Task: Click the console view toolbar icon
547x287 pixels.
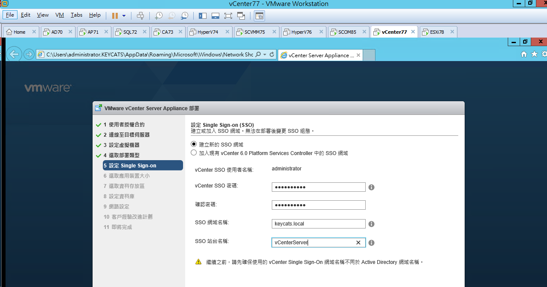Action: click(259, 16)
